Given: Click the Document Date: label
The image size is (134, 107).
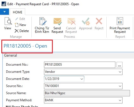Looking at the screenshot, I should coord(18,79).
